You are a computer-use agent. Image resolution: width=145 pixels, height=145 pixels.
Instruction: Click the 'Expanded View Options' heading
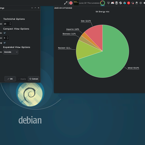click(x=17, y=47)
